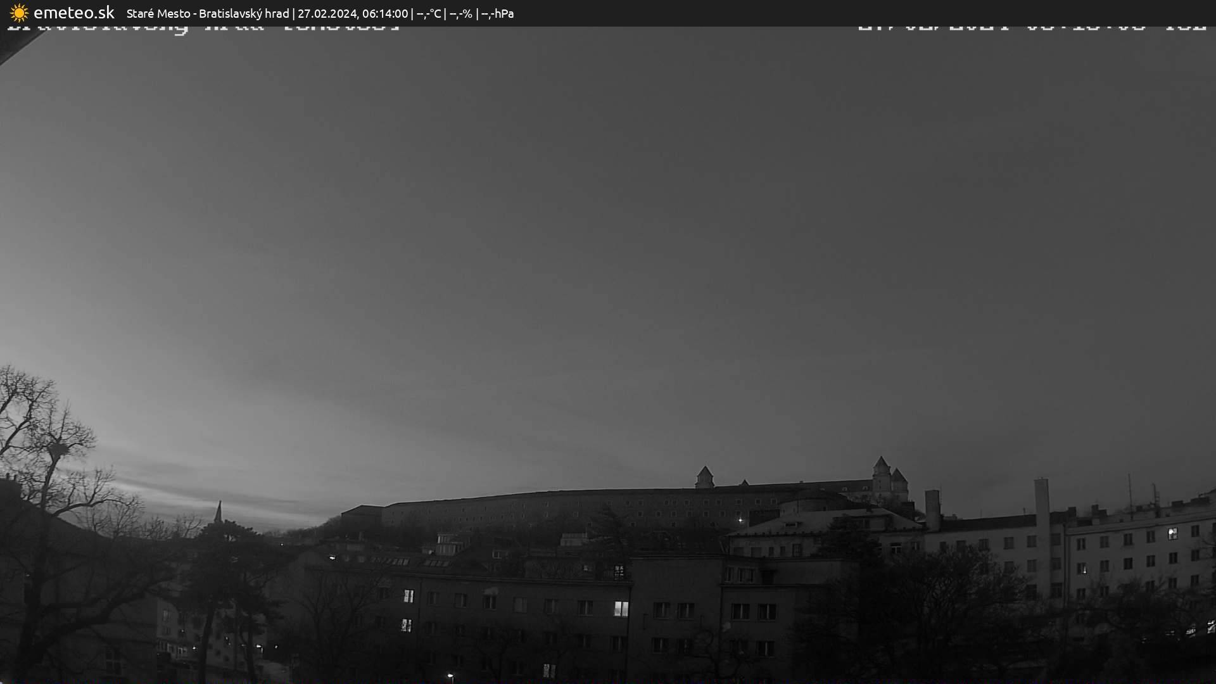Viewport: 1216px width, 684px height.
Task: Toggle the webcam overlay caption visibility
Action: [203, 27]
